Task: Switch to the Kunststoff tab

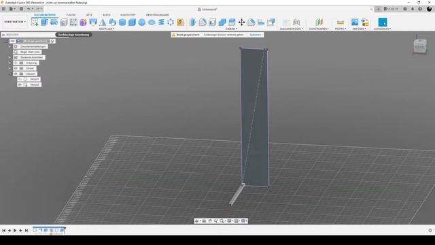Action: pyautogui.click(x=128, y=15)
